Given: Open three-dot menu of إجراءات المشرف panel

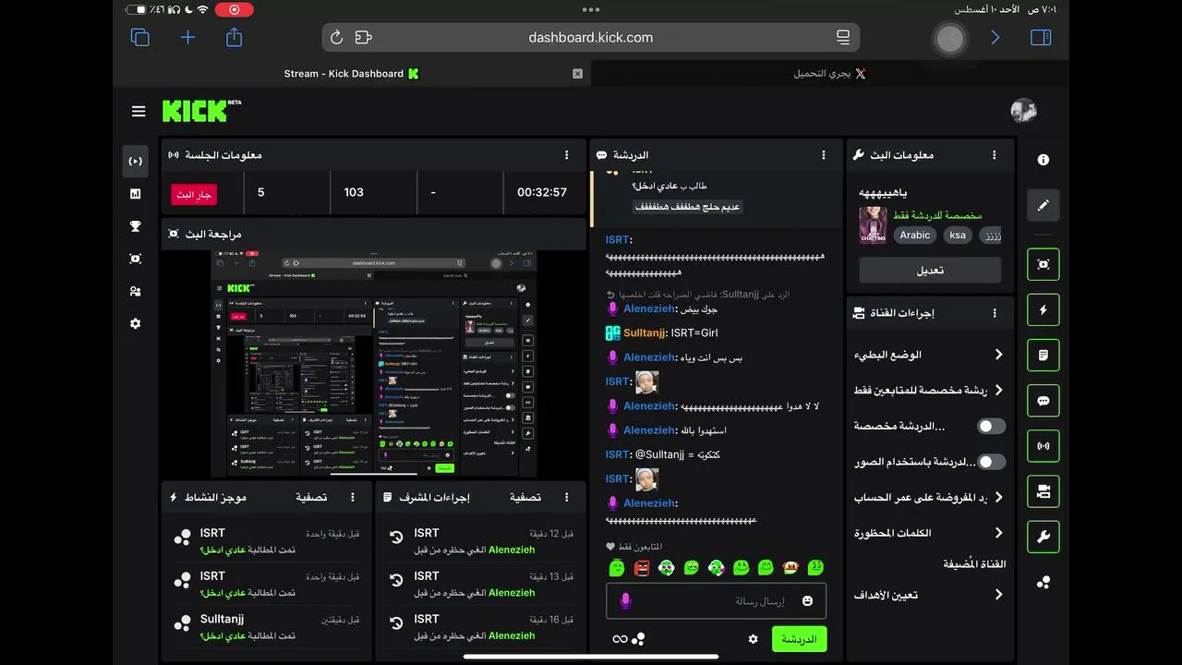Looking at the screenshot, I should pos(567,497).
